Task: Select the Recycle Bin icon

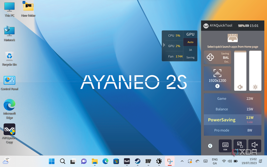Action: [x=9, y=58]
